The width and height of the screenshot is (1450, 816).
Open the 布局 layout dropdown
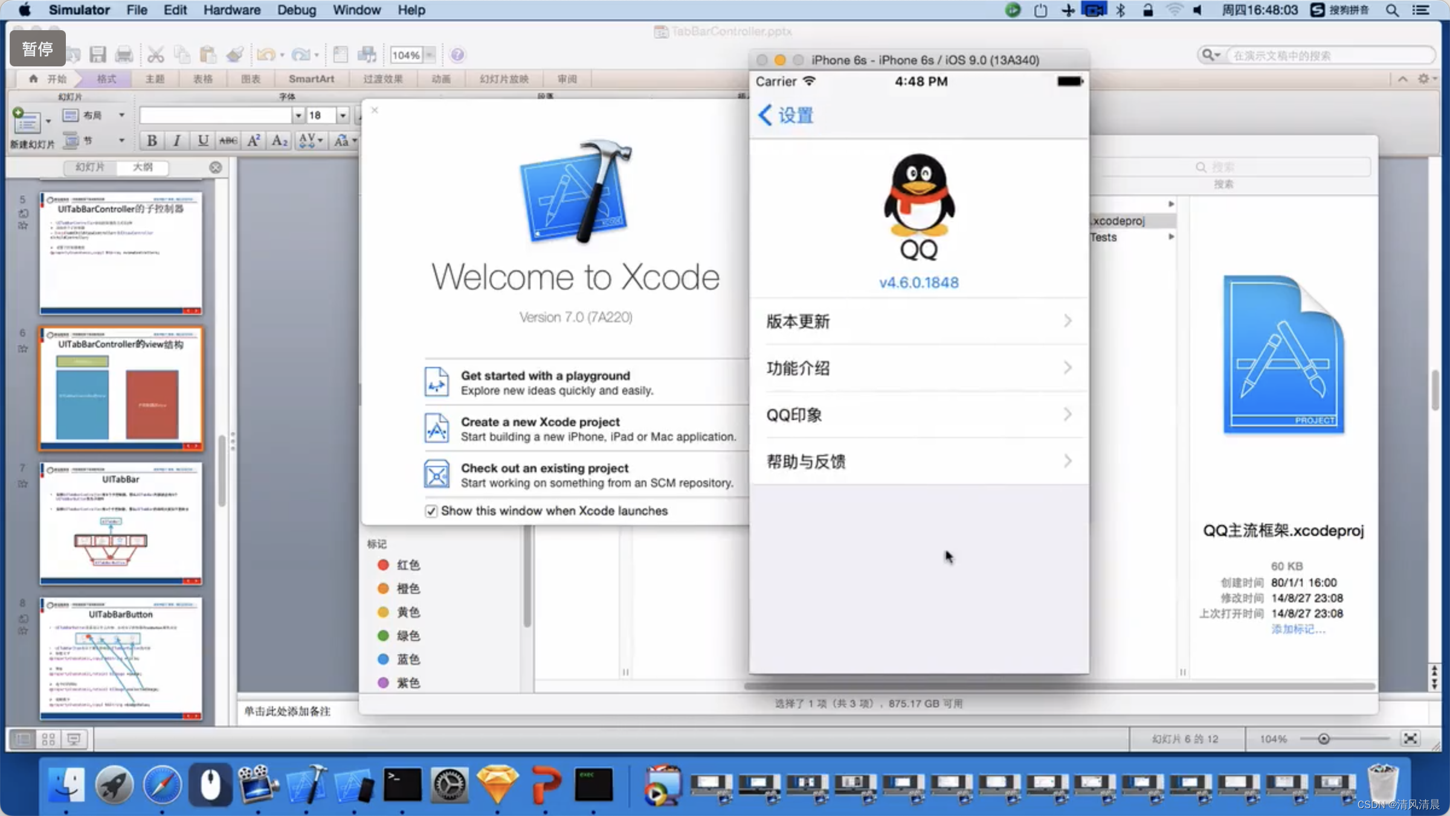(x=121, y=115)
